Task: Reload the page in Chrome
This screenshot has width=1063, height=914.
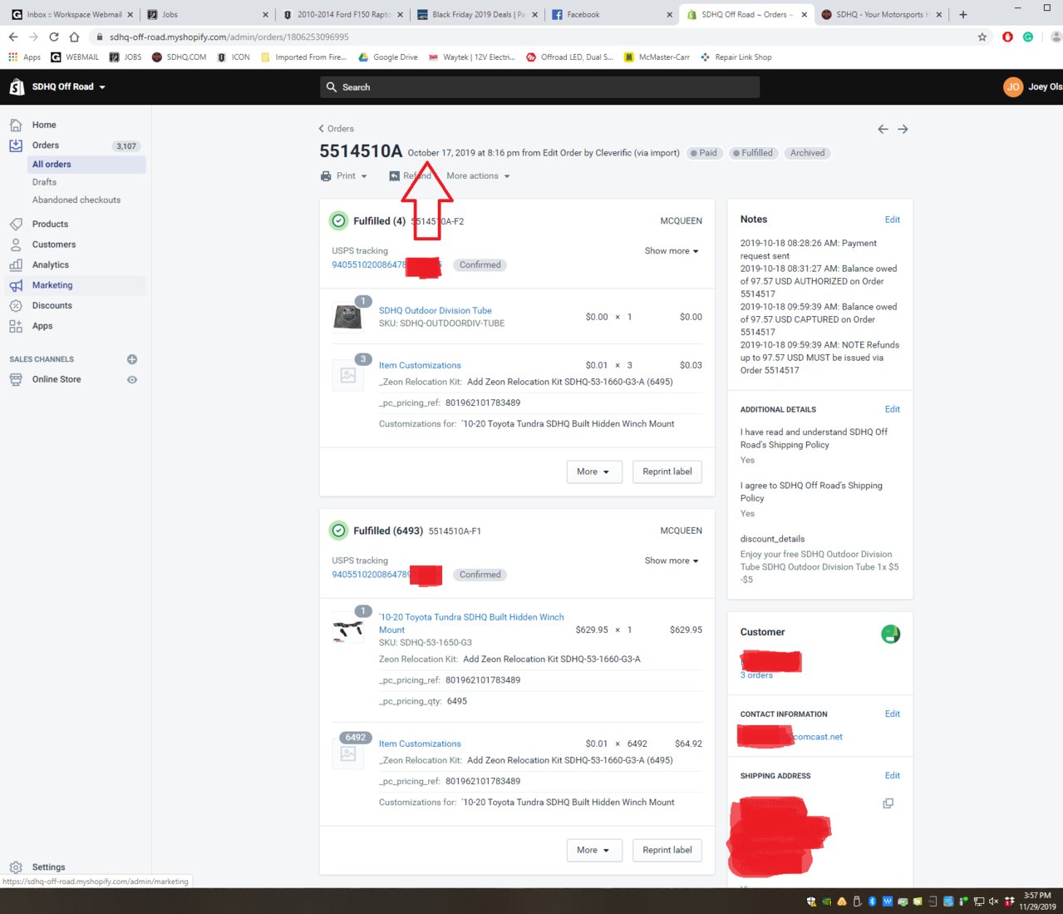Action: click(54, 37)
